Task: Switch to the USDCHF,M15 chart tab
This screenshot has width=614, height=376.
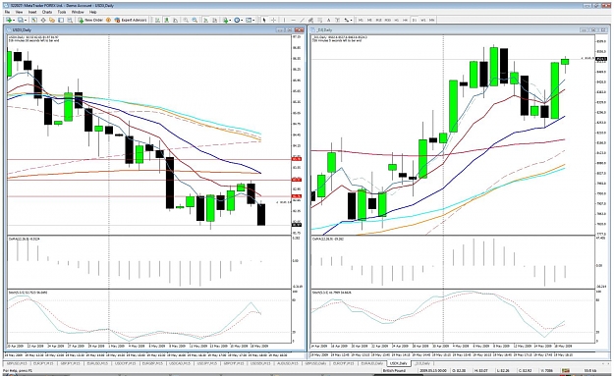Action: (125, 363)
